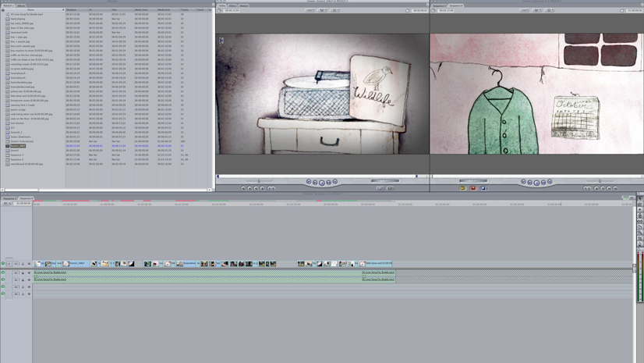The width and height of the screenshot is (644, 363).
Task: Toggle V1 track visibility in timeline
Action: tap(3, 264)
